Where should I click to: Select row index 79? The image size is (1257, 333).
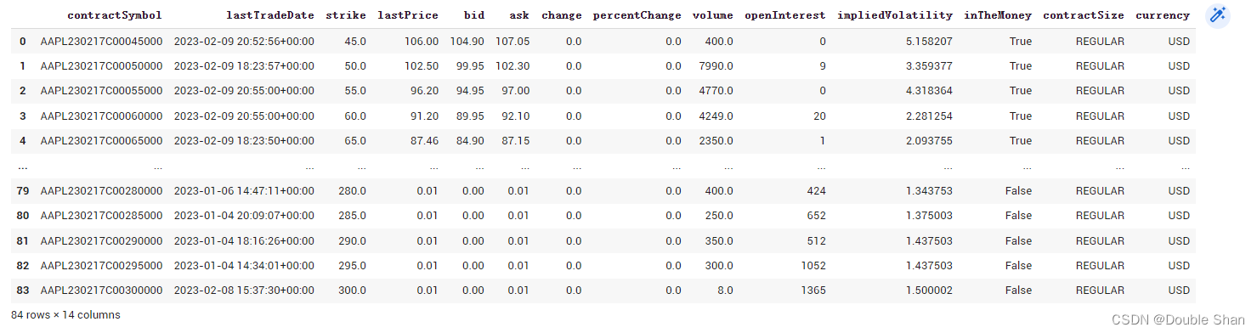[22, 190]
